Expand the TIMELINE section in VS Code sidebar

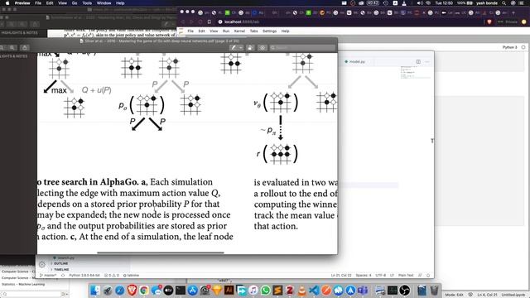(x=60, y=270)
